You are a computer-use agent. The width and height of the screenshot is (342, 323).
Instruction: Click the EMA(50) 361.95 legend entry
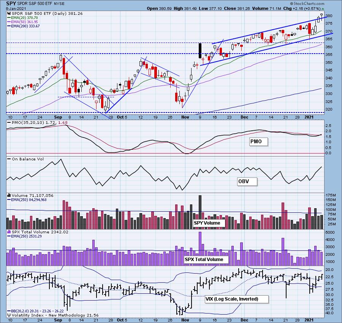pyautogui.click(x=22, y=22)
